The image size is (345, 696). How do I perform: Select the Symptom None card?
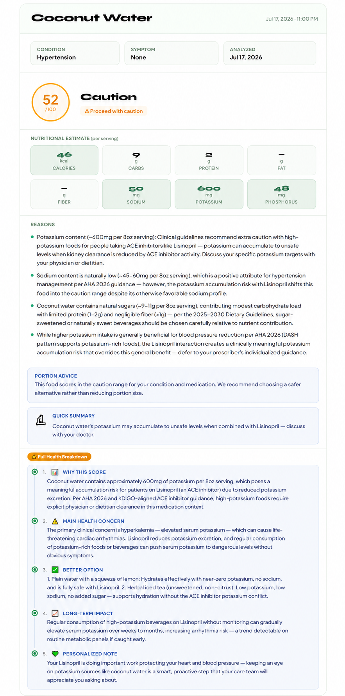click(x=172, y=53)
